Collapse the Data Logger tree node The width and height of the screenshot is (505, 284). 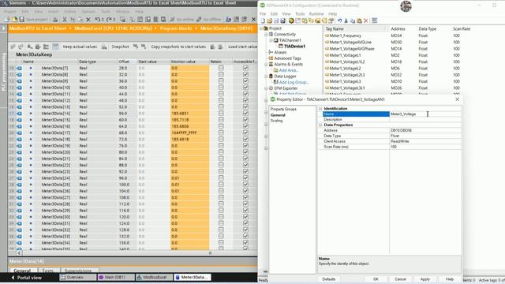point(266,77)
